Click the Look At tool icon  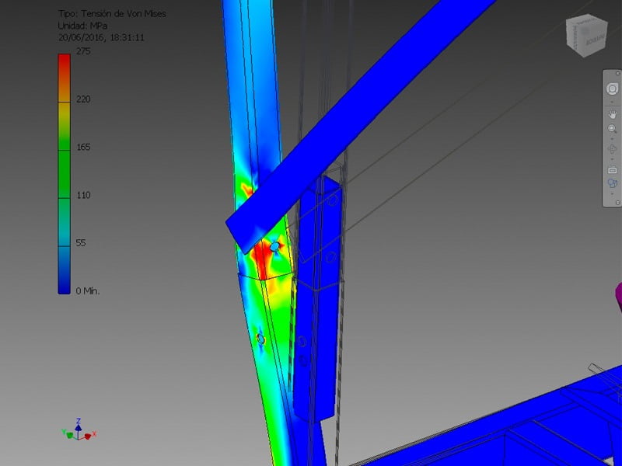[612, 169]
